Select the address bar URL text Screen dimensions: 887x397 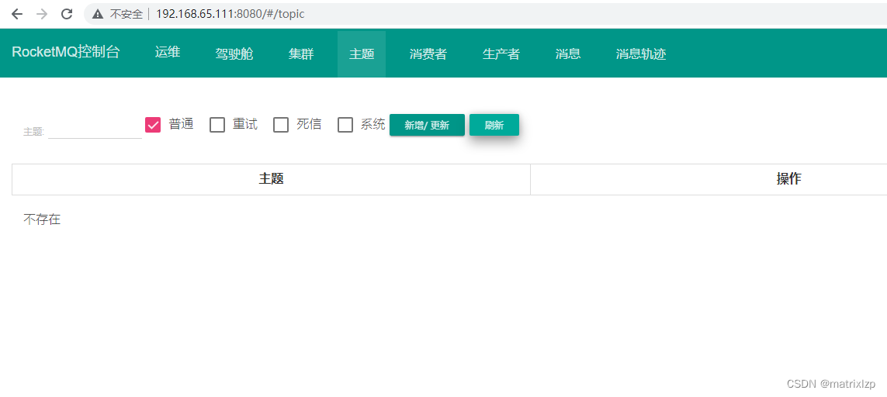click(230, 14)
